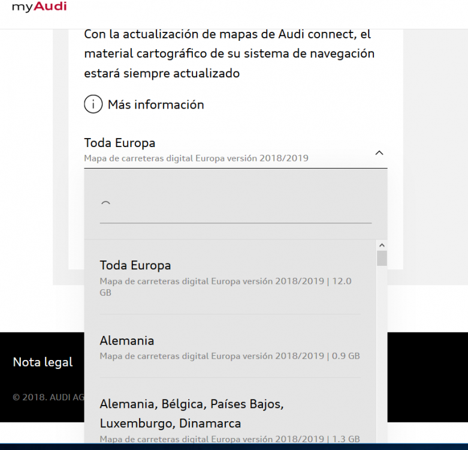Select the Alemania 0.9 GB option
This screenshot has width=468, height=450.
pos(230,347)
